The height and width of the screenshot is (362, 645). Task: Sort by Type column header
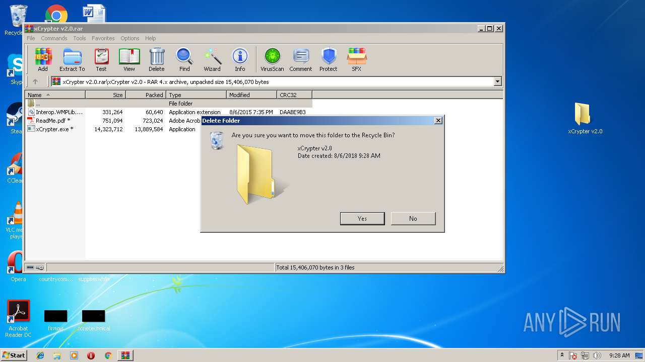click(x=197, y=95)
